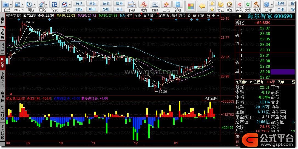Screen dimensions: 298x149
Task: Go back with the yellow left arrow
Action: 202,6
